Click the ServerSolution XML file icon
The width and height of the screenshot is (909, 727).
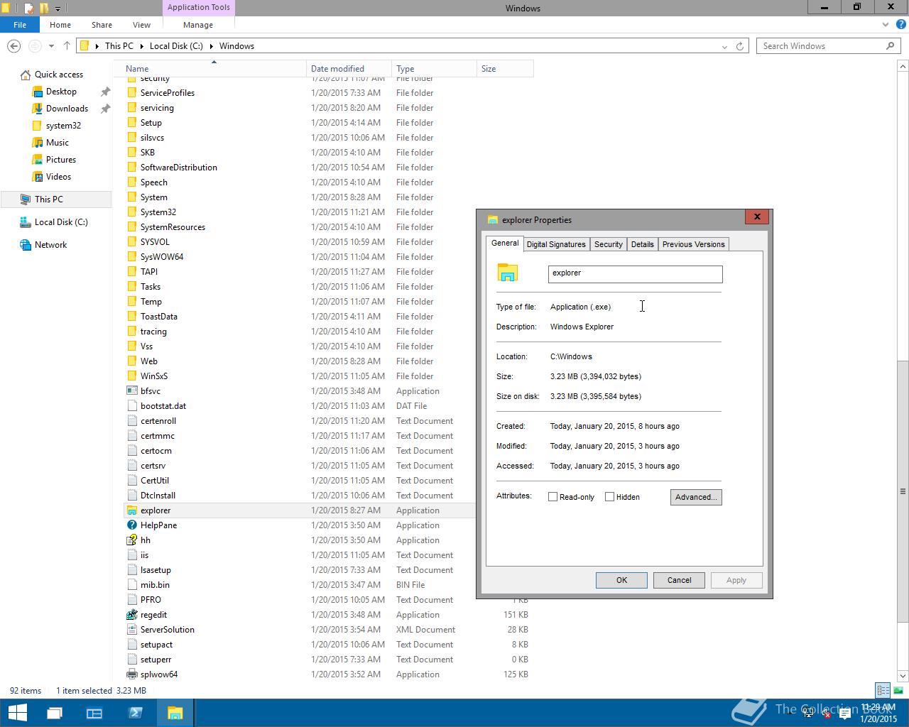click(132, 630)
